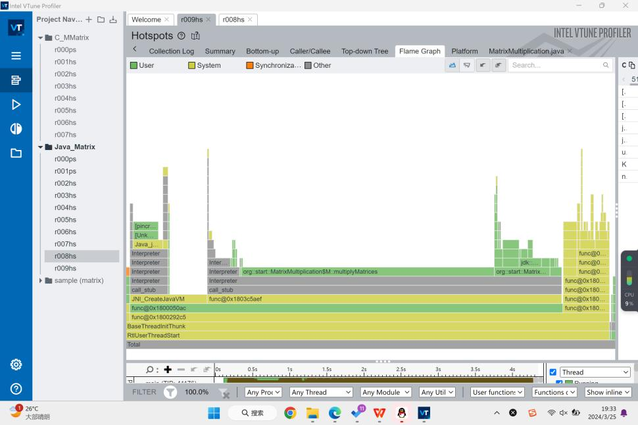The height and width of the screenshot is (425, 638).
Task: Open the Compare Results icon in sidebar
Action: (x=16, y=129)
